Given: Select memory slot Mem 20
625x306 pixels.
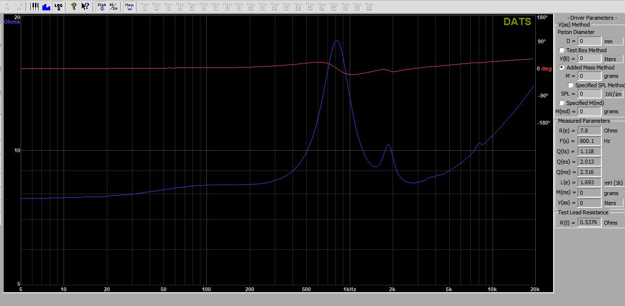Looking at the screenshot, I should pyautogui.click(x=369, y=6).
